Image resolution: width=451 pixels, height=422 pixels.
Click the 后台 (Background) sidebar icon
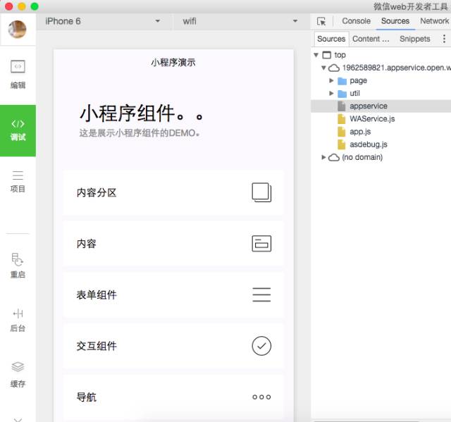pos(18,321)
